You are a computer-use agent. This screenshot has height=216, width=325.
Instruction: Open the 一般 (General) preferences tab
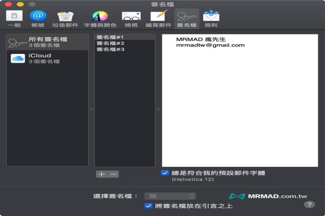14,19
